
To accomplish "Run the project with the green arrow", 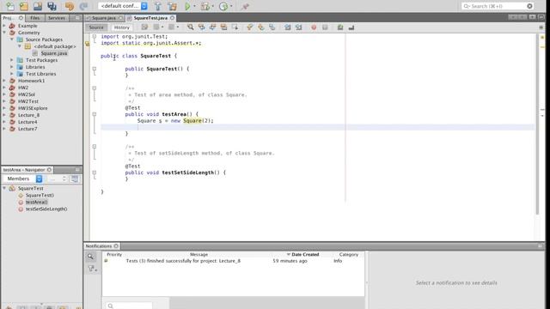I will [187, 6].
